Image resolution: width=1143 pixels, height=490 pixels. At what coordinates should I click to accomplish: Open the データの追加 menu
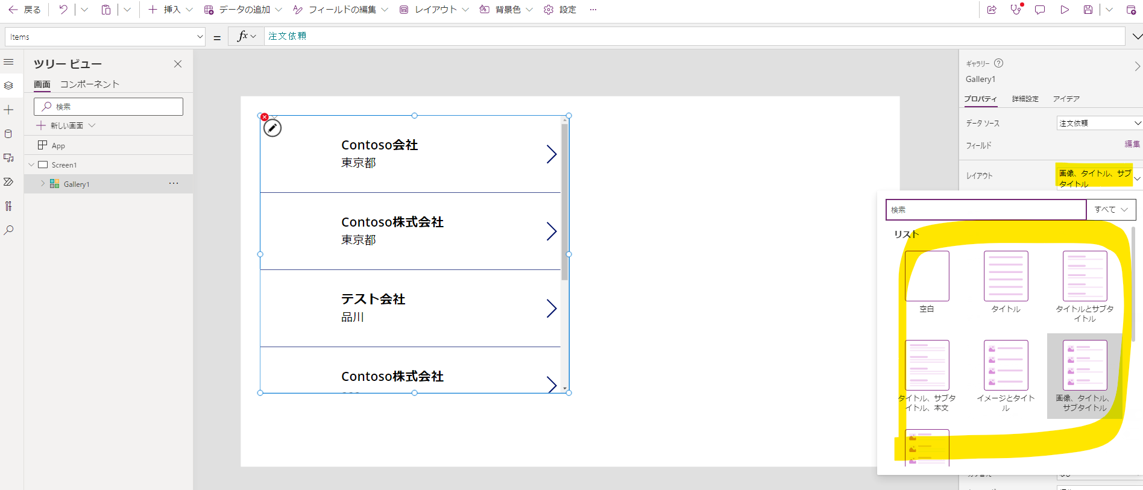pyautogui.click(x=243, y=10)
